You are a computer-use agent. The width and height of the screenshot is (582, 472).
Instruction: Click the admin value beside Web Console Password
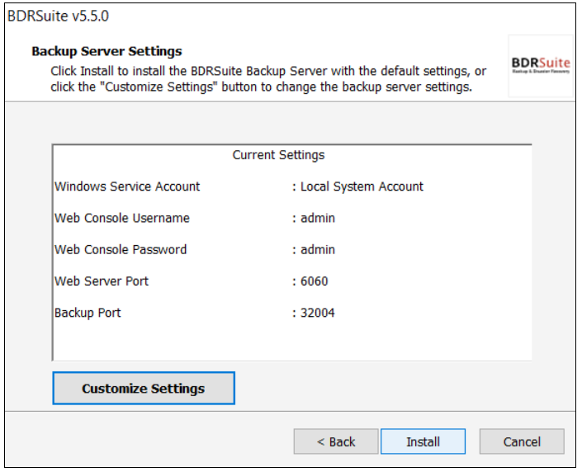(x=318, y=249)
